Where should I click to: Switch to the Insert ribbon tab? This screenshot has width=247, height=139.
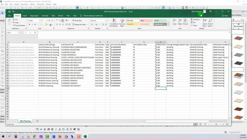pos(25,16)
